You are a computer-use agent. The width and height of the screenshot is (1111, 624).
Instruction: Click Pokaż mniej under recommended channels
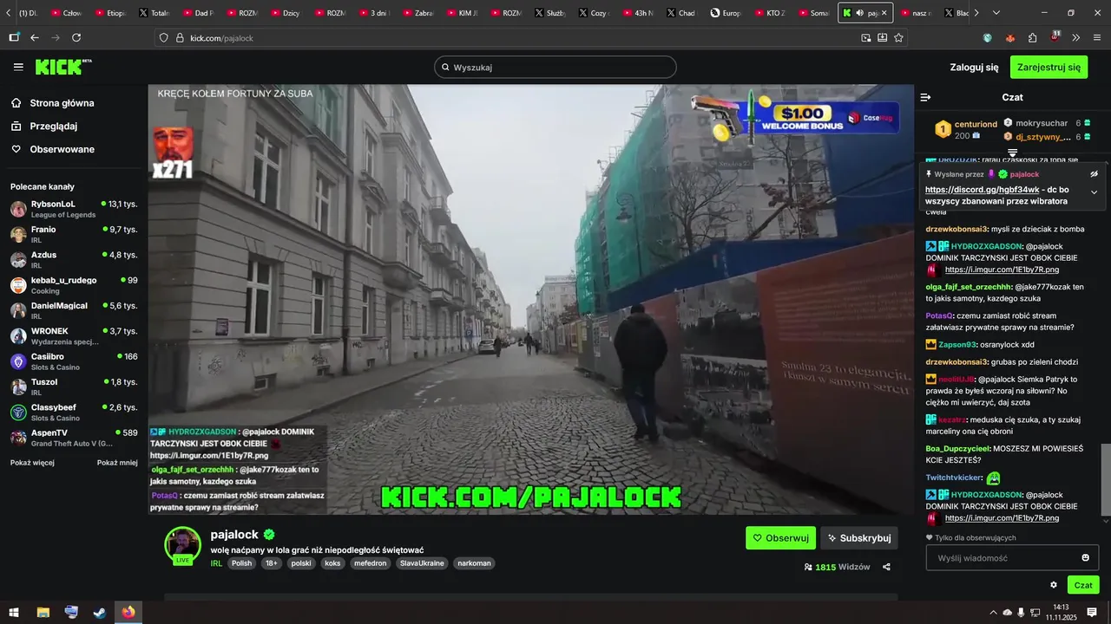(x=117, y=463)
